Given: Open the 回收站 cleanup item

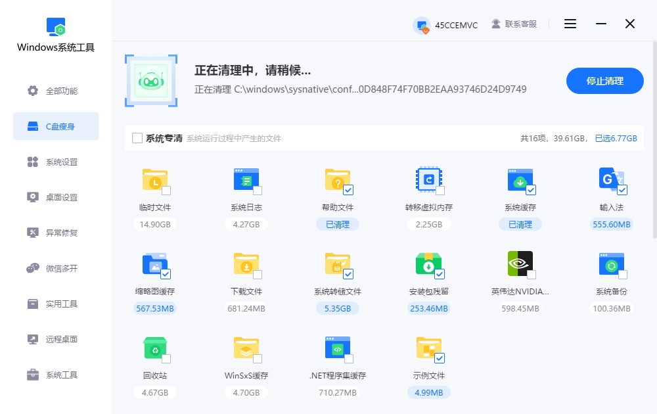Looking at the screenshot, I should (x=155, y=348).
